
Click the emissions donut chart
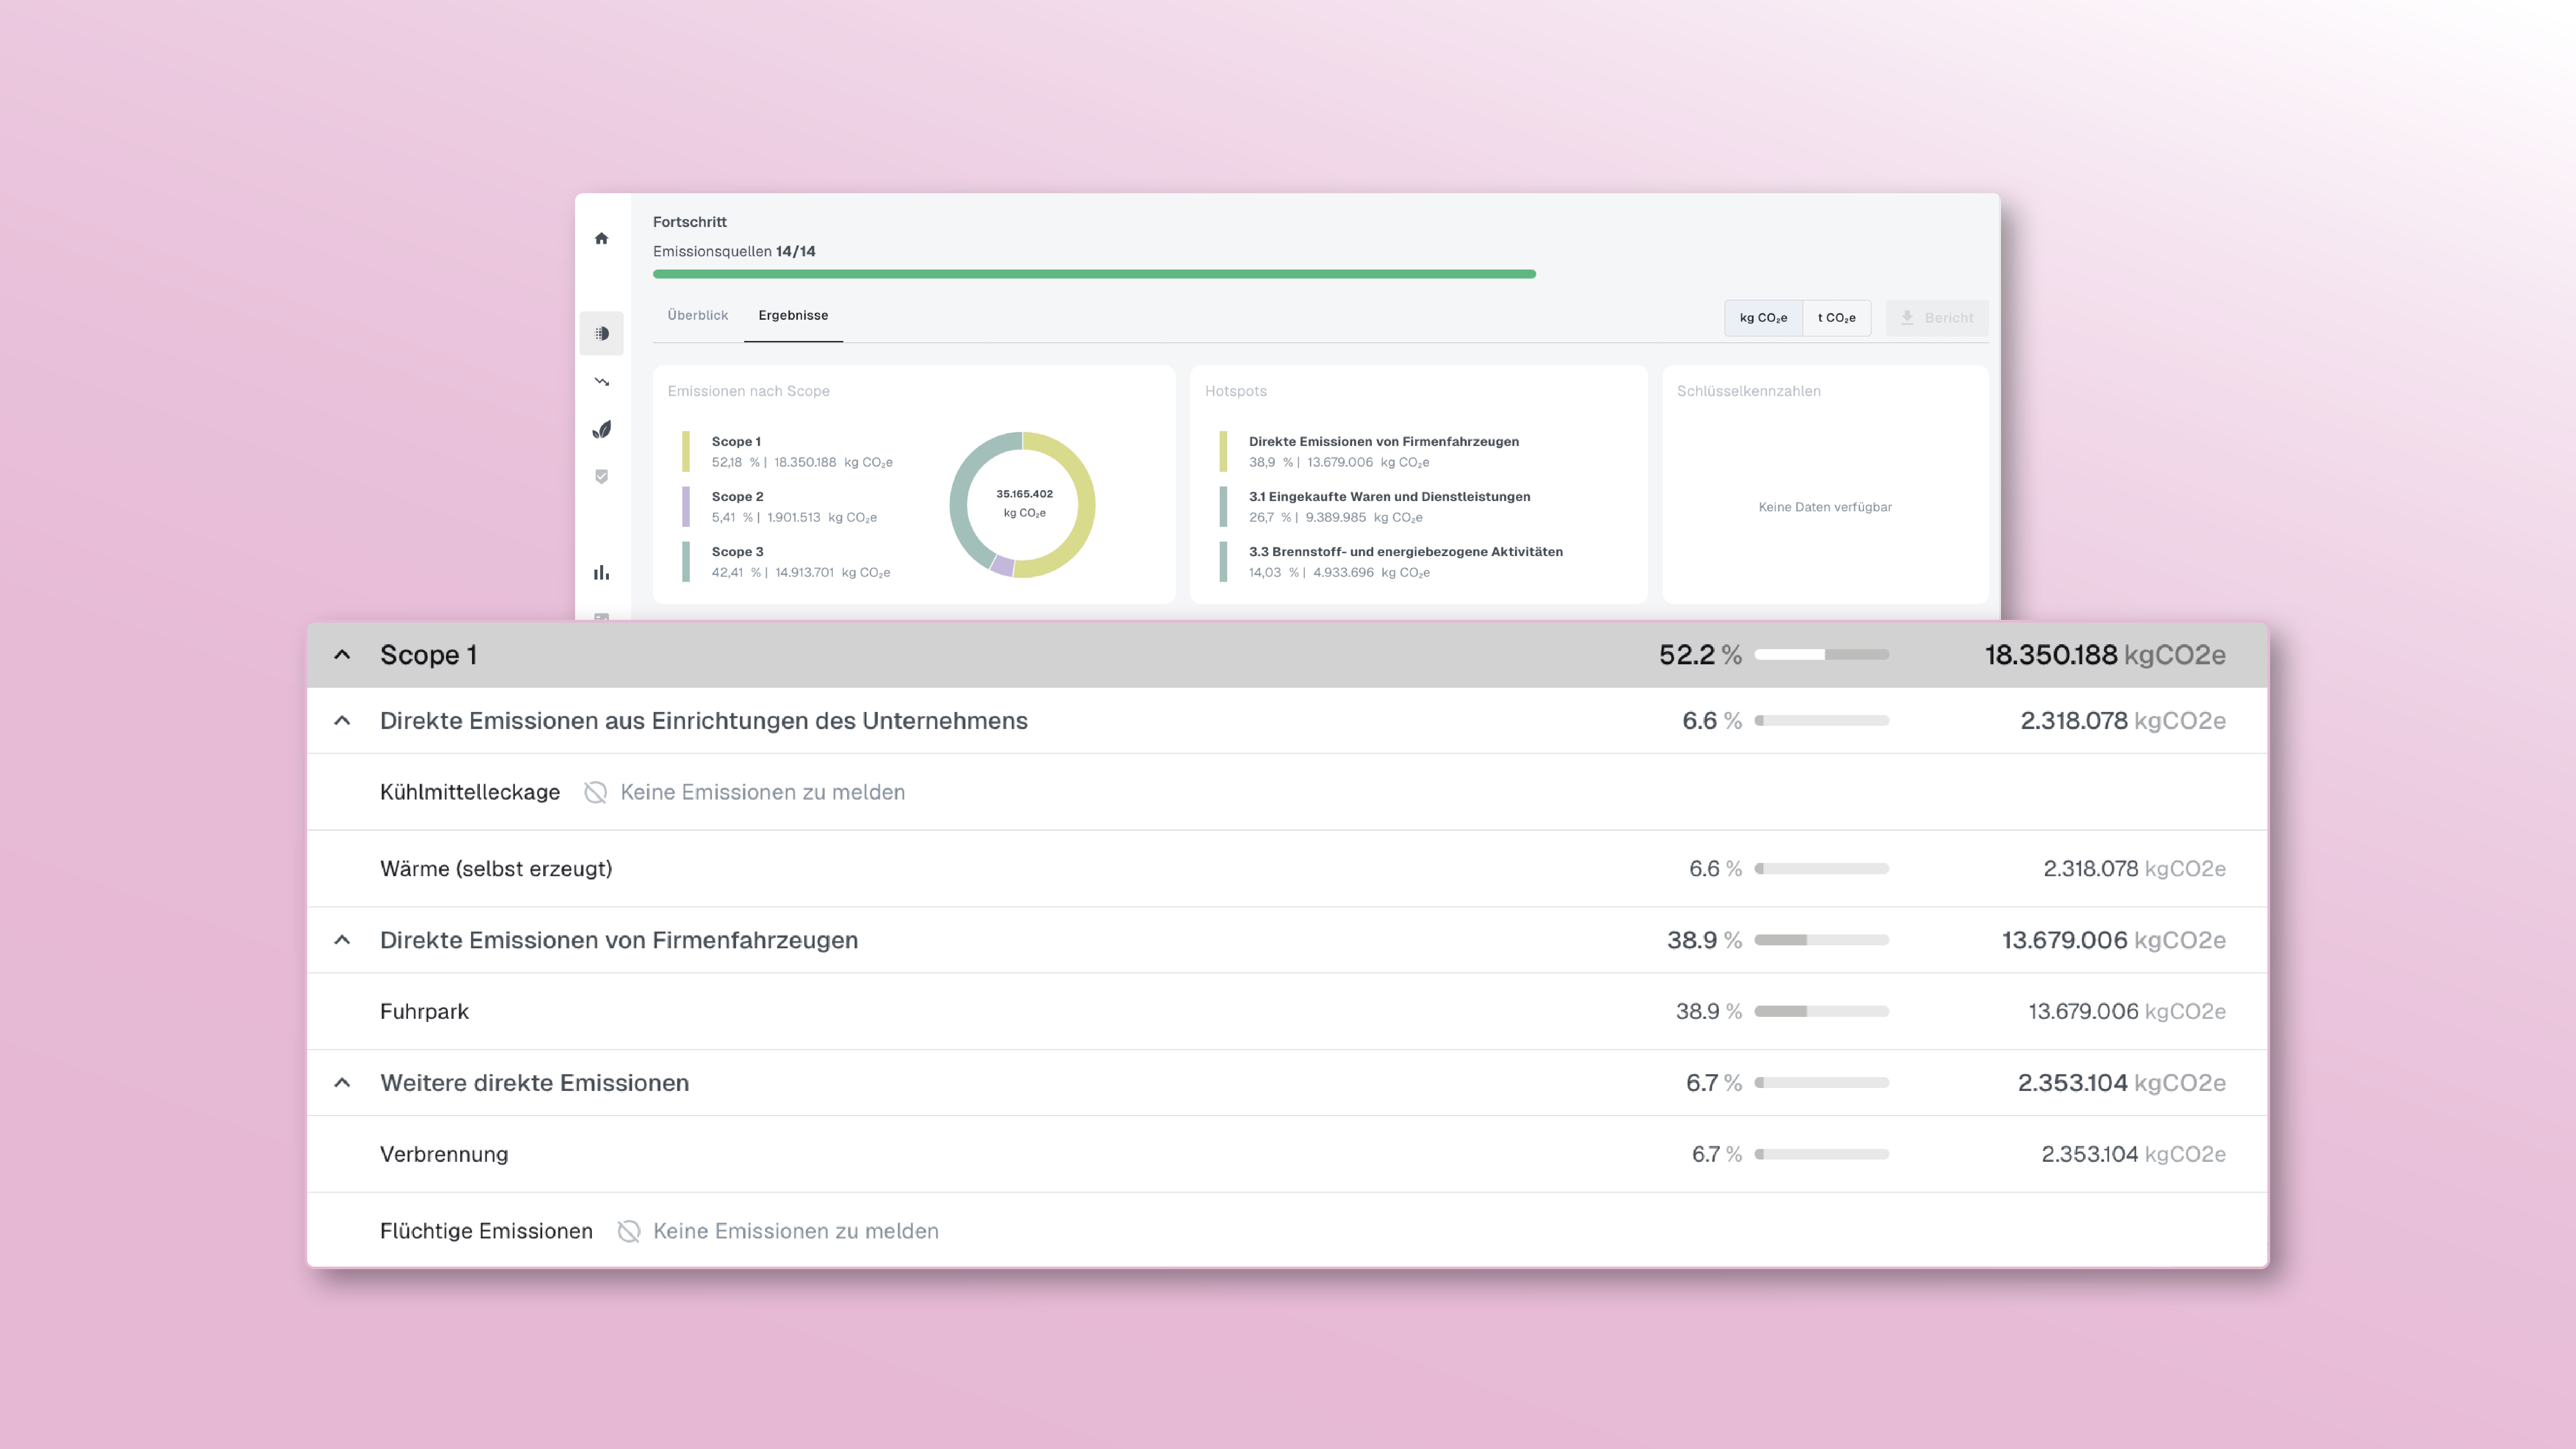pyautogui.click(x=1022, y=505)
